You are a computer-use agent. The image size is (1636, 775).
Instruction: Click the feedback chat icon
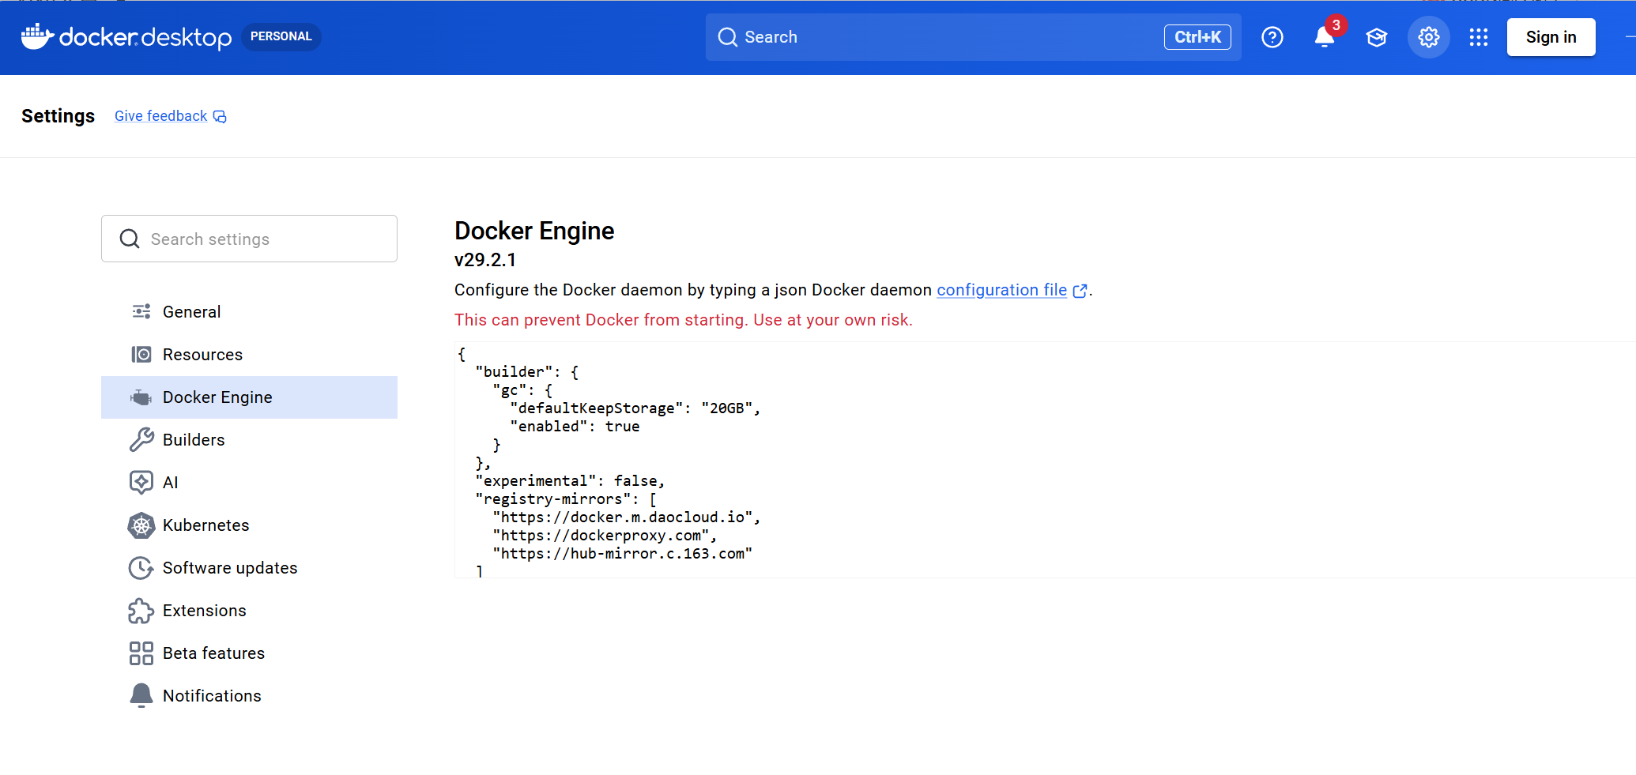click(x=220, y=117)
